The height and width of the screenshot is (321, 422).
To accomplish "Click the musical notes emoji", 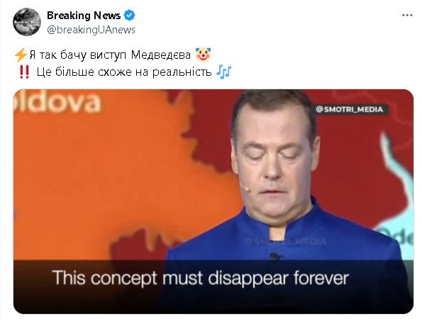I will (x=223, y=72).
